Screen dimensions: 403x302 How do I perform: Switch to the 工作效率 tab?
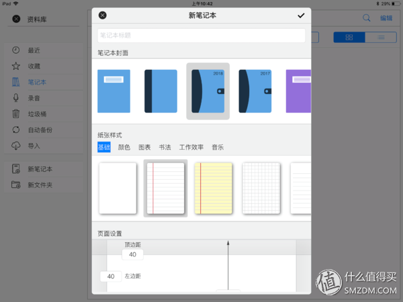tap(191, 147)
